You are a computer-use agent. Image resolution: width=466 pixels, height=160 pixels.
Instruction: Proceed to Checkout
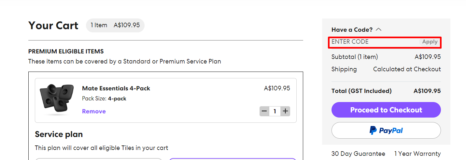[x=386, y=110]
